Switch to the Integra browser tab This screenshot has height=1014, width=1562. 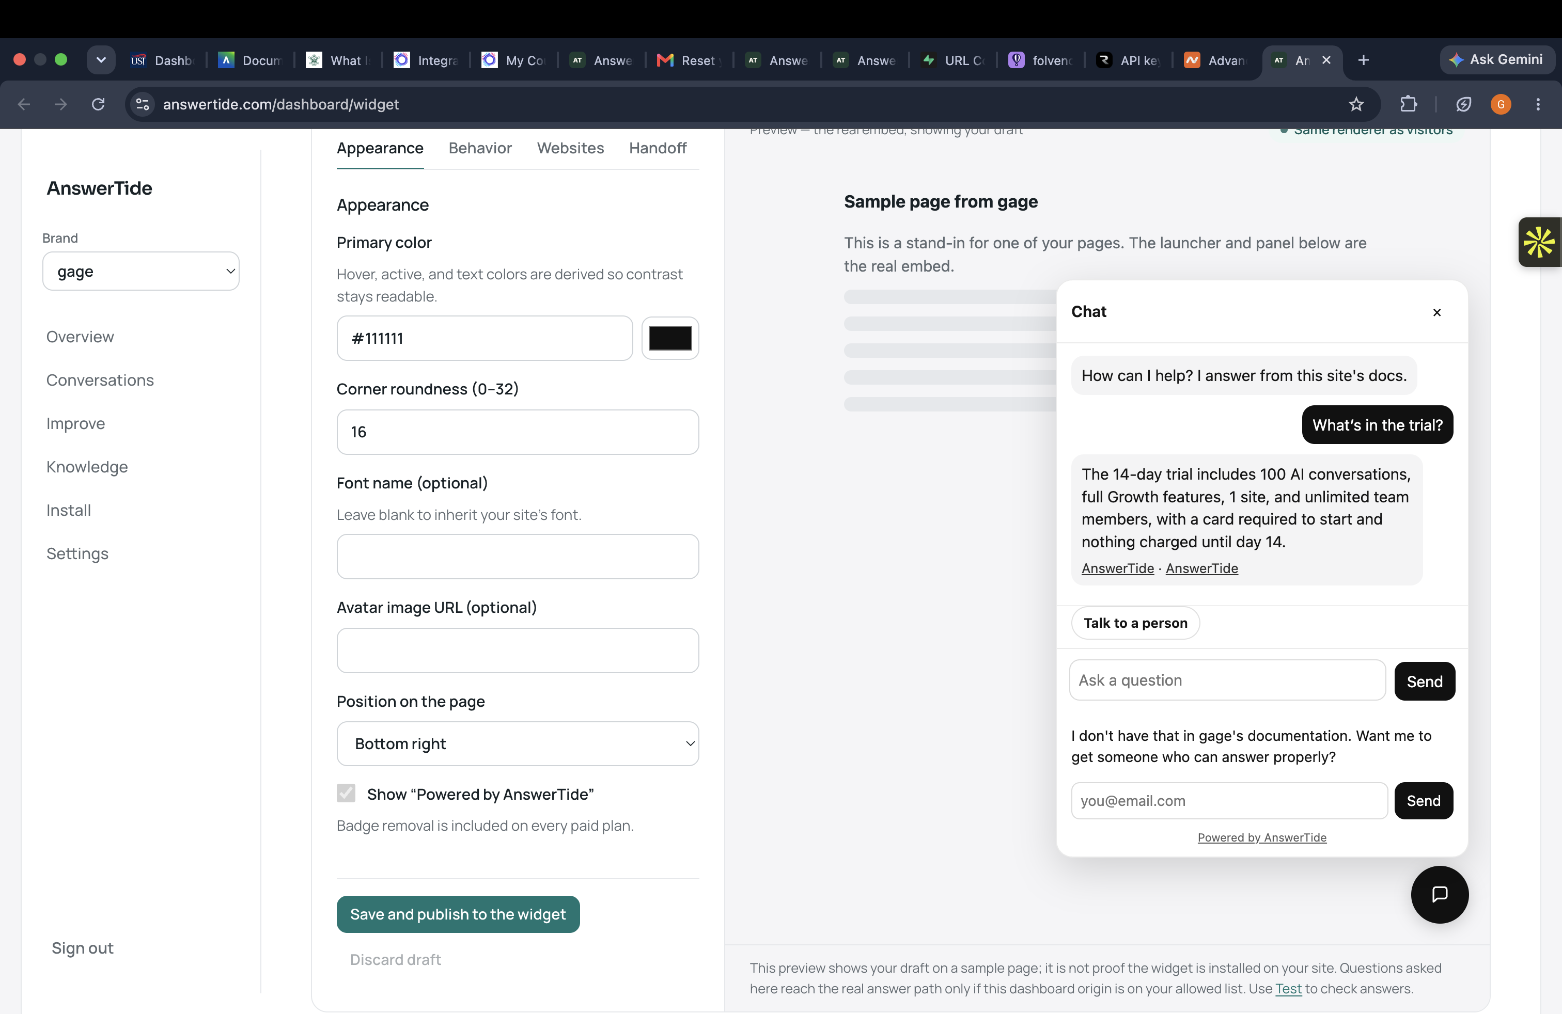[x=426, y=60]
